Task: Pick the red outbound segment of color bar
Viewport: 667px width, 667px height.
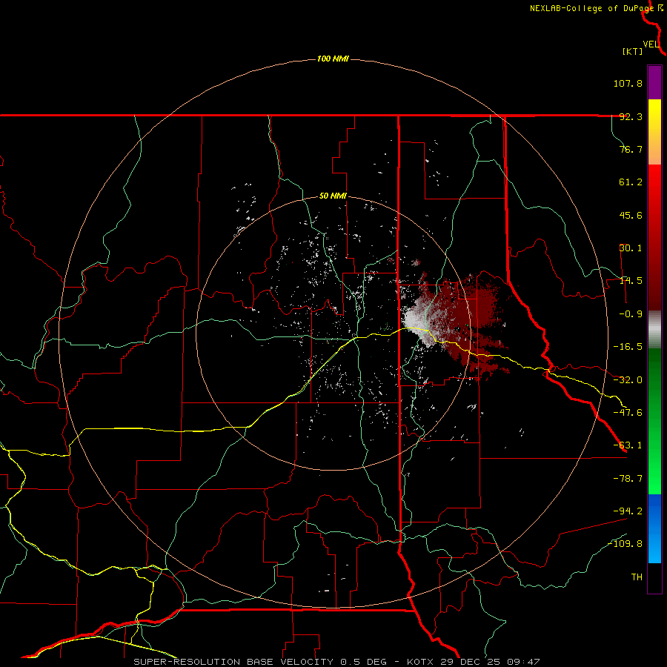Action: click(654, 237)
